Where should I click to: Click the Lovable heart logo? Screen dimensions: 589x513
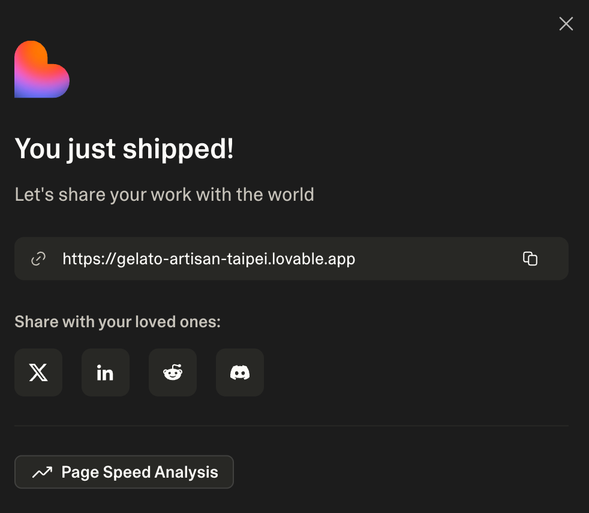click(42, 70)
